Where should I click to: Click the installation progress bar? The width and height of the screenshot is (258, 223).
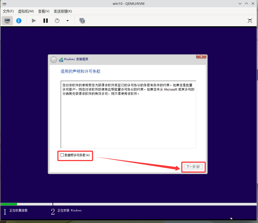[128, 204]
